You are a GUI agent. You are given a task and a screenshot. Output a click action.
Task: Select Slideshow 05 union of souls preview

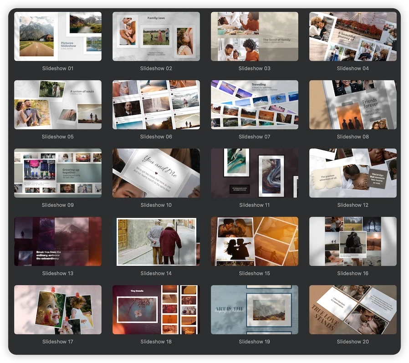pyautogui.click(x=58, y=105)
